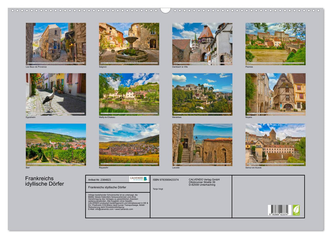Click the 'Semur-en-Auxois' caption
331x238 pixels.
point(253,168)
